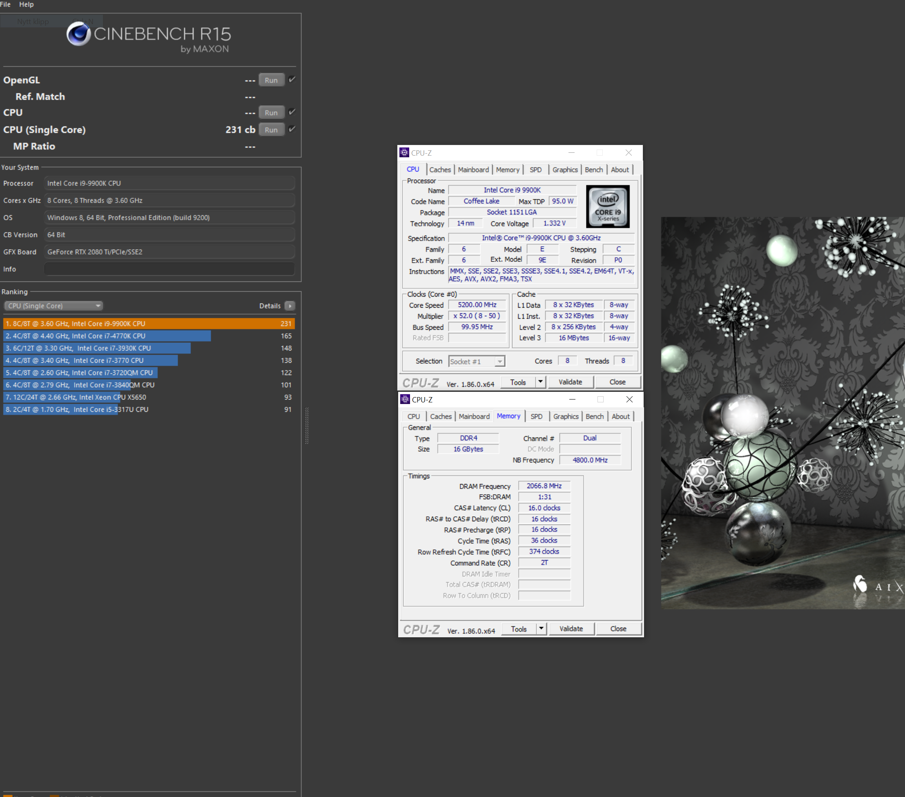Select ranking row Intel Core i7-3840QM CPU

click(x=149, y=385)
